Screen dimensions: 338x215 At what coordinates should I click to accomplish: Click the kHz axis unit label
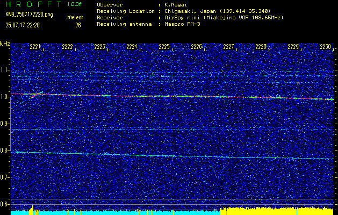5,44
